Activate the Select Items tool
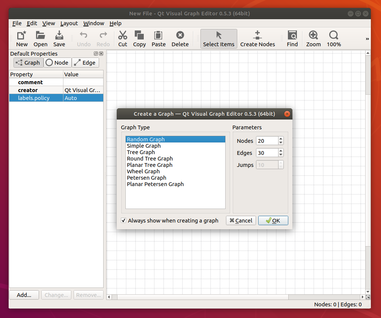This screenshot has width=381, height=318. [219, 38]
